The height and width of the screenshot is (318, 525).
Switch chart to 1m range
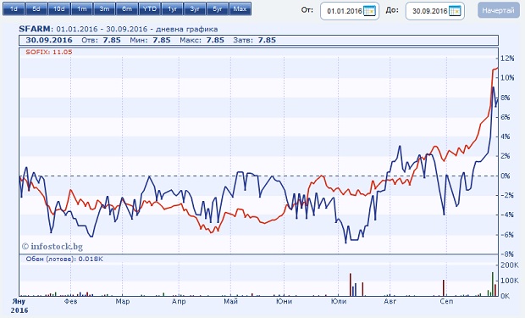(x=81, y=9)
